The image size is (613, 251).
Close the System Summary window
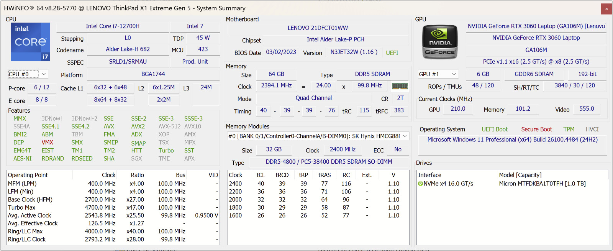coord(606,9)
